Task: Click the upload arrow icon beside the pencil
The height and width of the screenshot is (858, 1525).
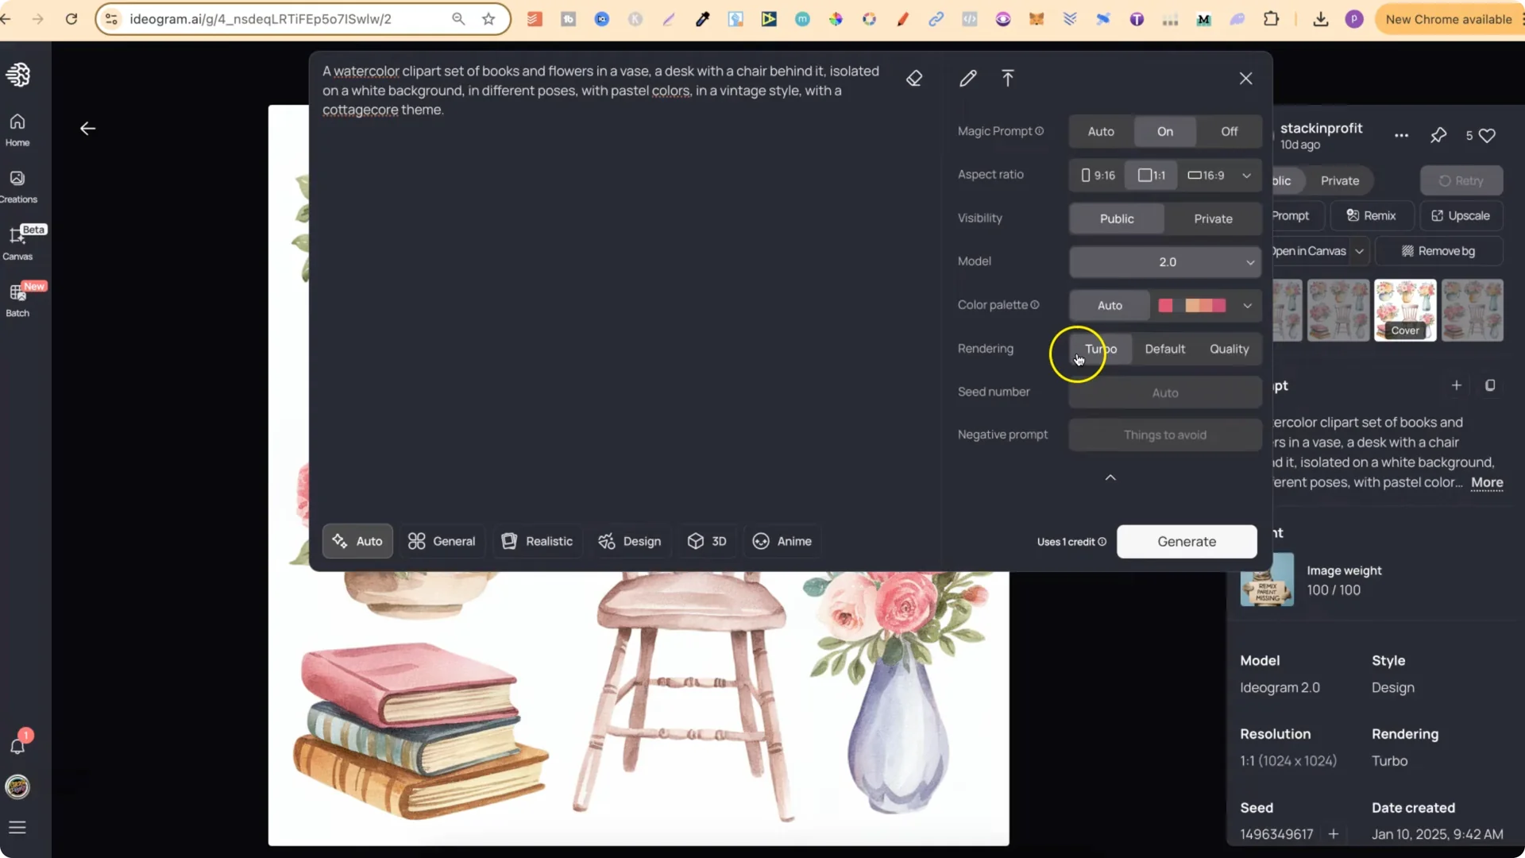Action: click(1007, 78)
